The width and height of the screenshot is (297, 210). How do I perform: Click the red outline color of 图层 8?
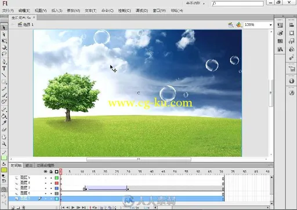(x=57, y=183)
